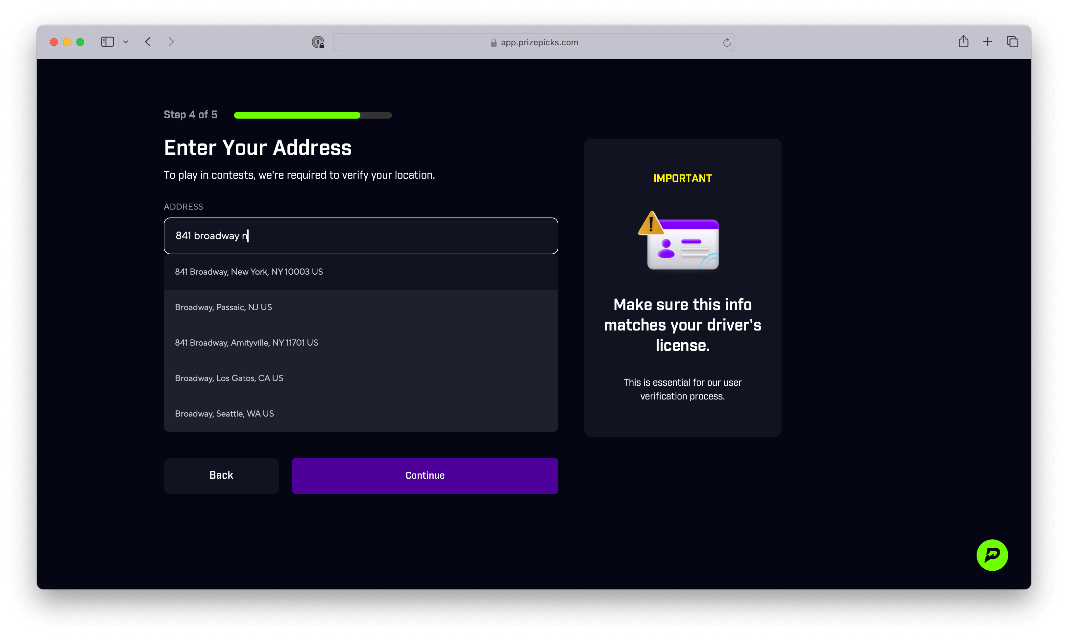This screenshot has width=1068, height=638.
Task: Go forward with browser forward arrow
Action: pos(171,42)
